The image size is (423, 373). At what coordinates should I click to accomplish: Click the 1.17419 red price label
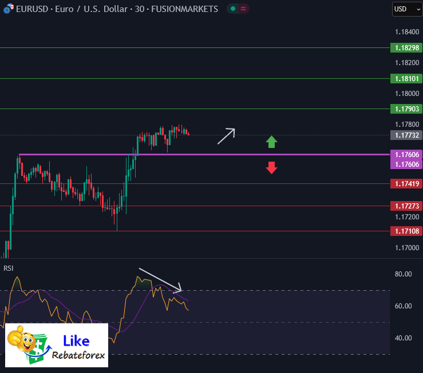click(406, 184)
